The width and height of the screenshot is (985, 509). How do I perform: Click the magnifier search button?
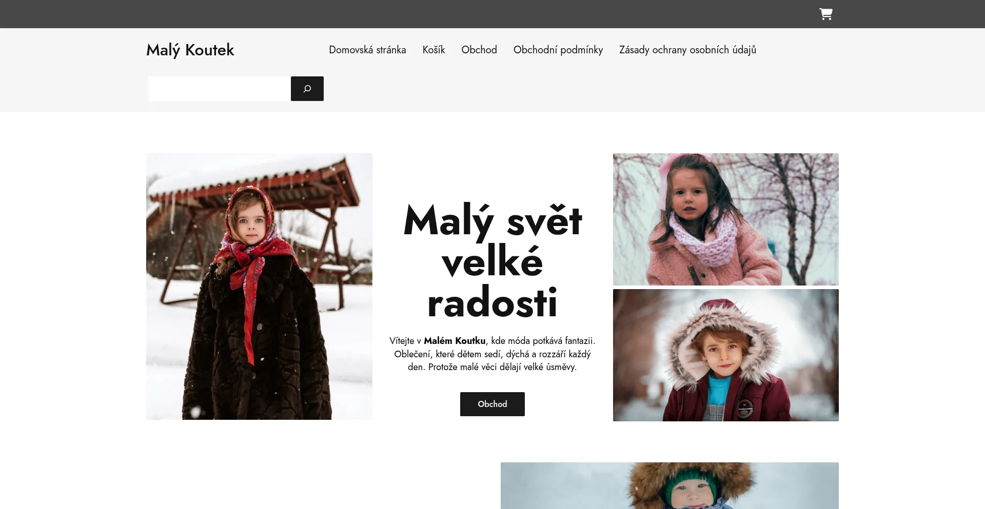point(307,89)
